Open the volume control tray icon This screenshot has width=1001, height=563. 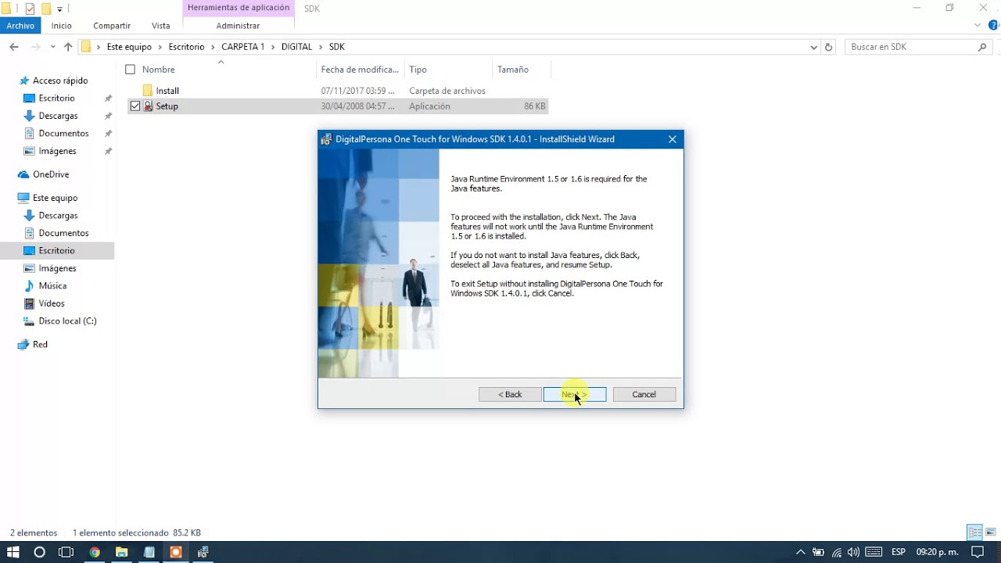(x=854, y=552)
